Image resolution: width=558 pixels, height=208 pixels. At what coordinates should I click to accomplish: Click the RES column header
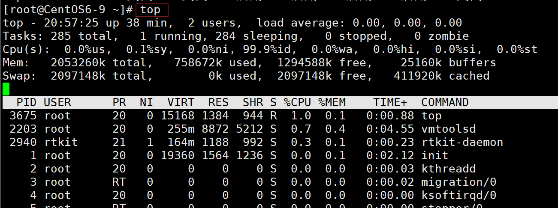[219, 103]
